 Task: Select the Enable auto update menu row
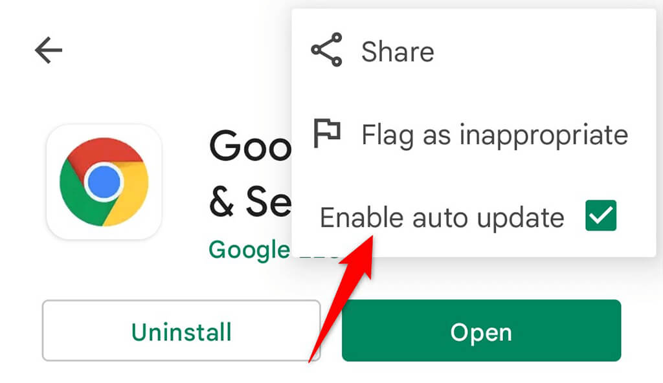473,217
